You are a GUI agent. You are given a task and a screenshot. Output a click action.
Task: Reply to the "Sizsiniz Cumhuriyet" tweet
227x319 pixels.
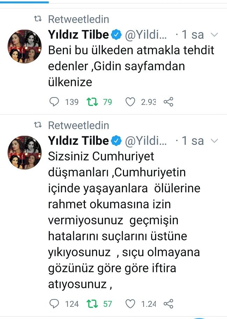(x=55, y=304)
